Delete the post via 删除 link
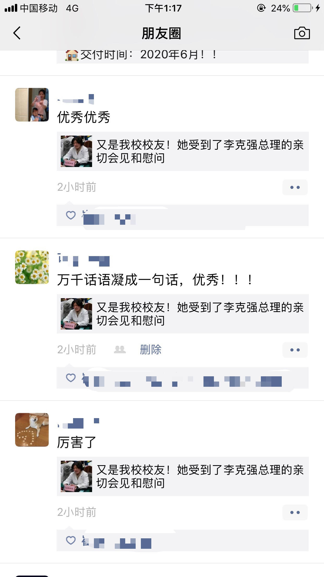The image size is (324, 577). [151, 350]
